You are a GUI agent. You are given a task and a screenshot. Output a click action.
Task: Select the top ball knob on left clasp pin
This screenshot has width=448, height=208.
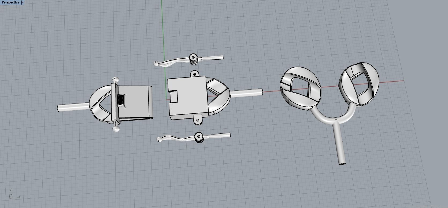115,79
